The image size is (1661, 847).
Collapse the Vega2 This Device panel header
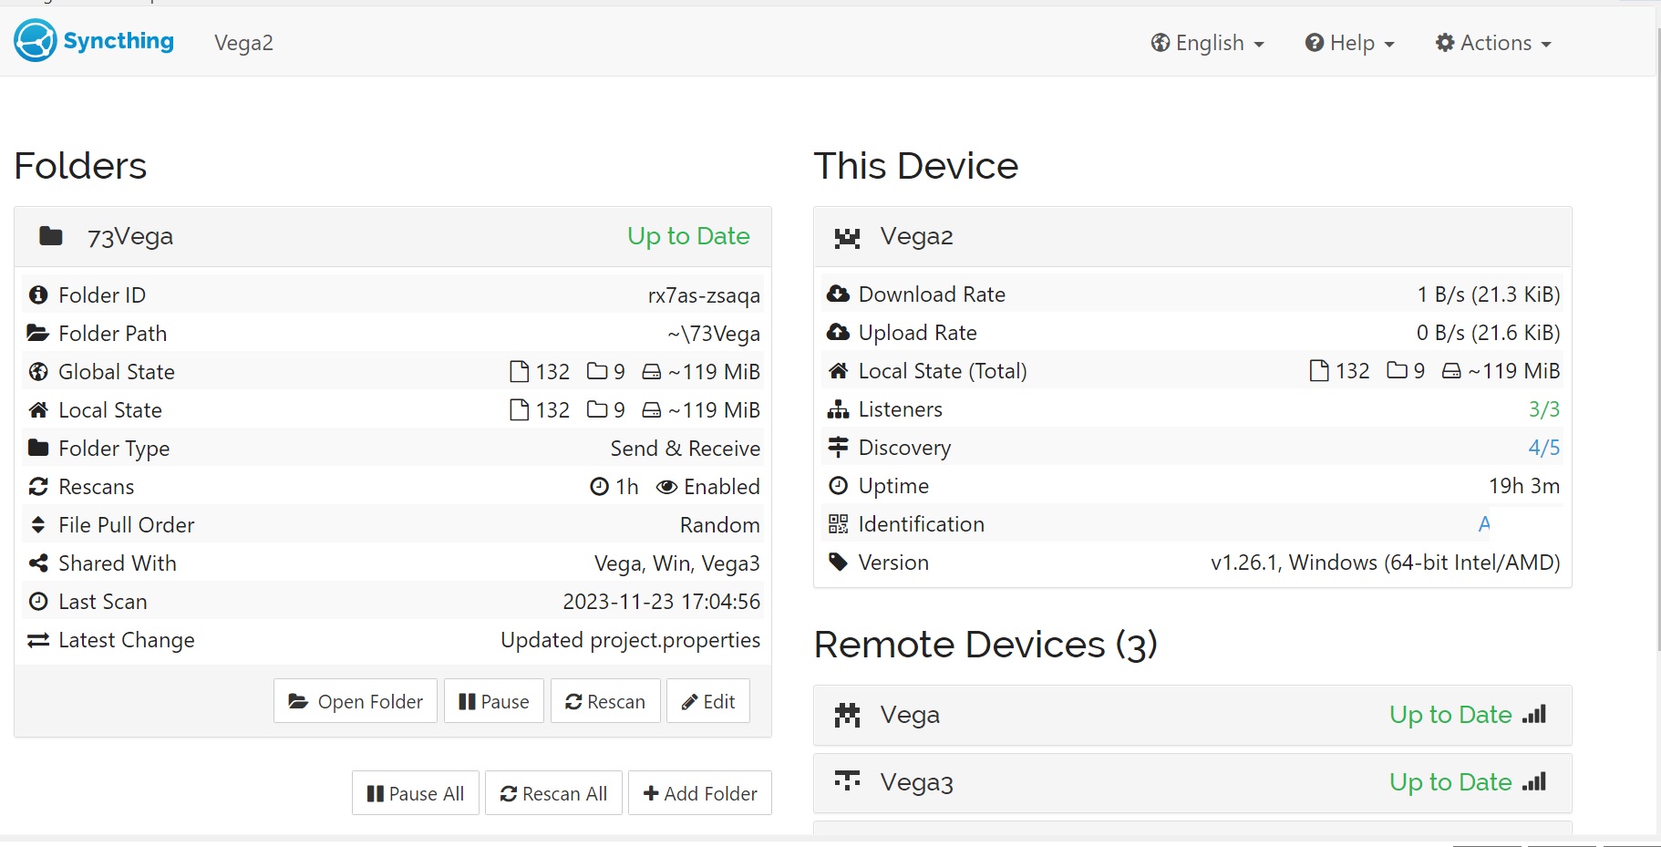1192,237
